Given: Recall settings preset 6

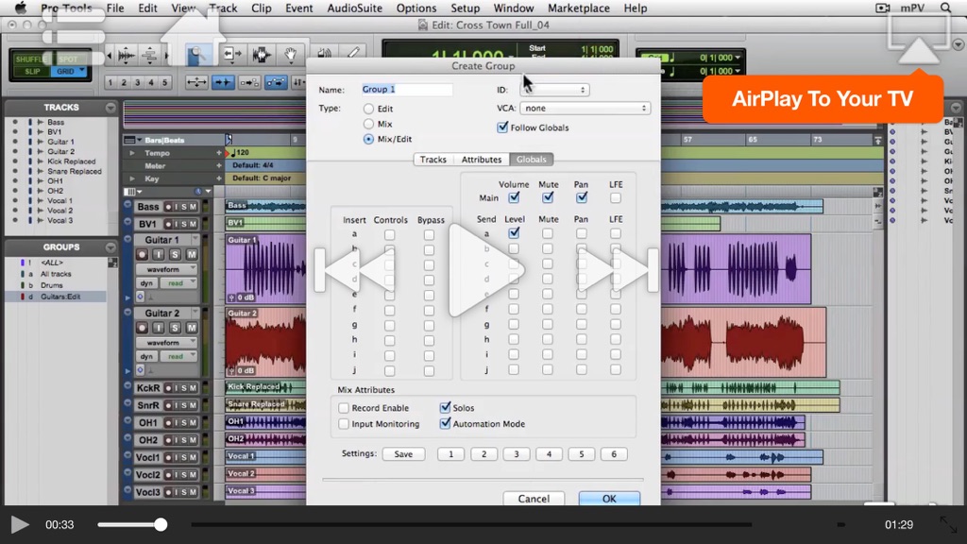Looking at the screenshot, I should pyautogui.click(x=614, y=454).
